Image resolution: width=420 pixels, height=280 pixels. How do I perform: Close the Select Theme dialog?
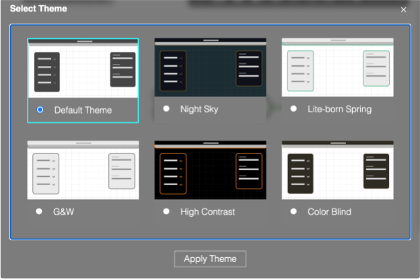point(404,9)
